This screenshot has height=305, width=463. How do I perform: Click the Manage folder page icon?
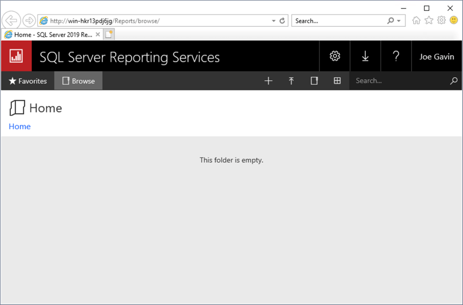pos(314,81)
